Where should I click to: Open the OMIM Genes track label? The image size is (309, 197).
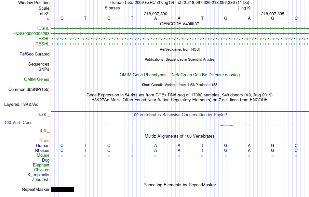[x=37, y=79]
